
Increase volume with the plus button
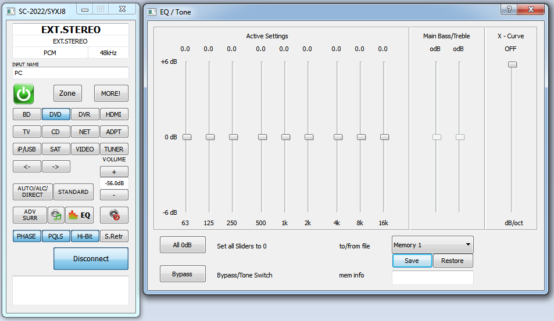pyautogui.click(x=114, y=172)
